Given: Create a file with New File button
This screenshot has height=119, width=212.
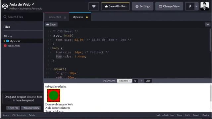Looking at the screenshot, I should (x=13, y=108).
